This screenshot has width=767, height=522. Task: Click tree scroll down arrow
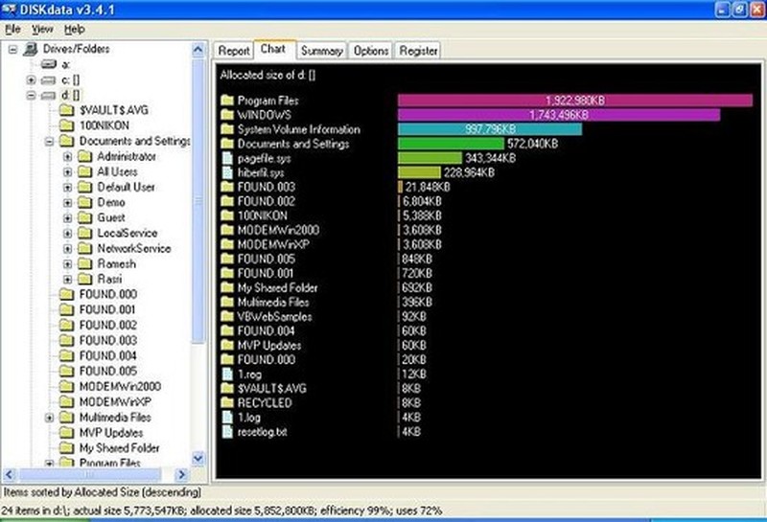pos(198,459)
